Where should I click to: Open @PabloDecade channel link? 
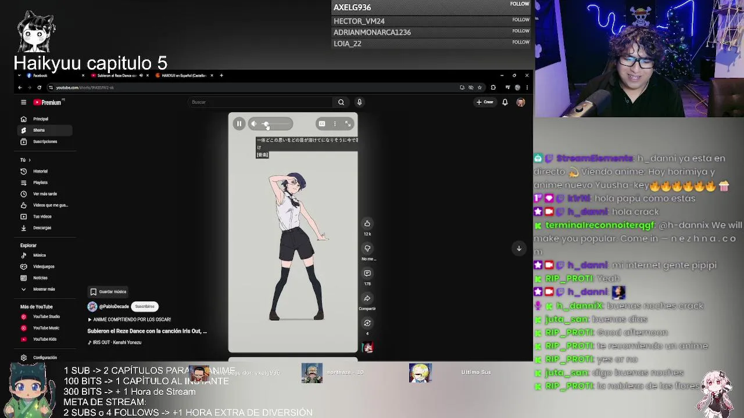[x=114, y=307]
